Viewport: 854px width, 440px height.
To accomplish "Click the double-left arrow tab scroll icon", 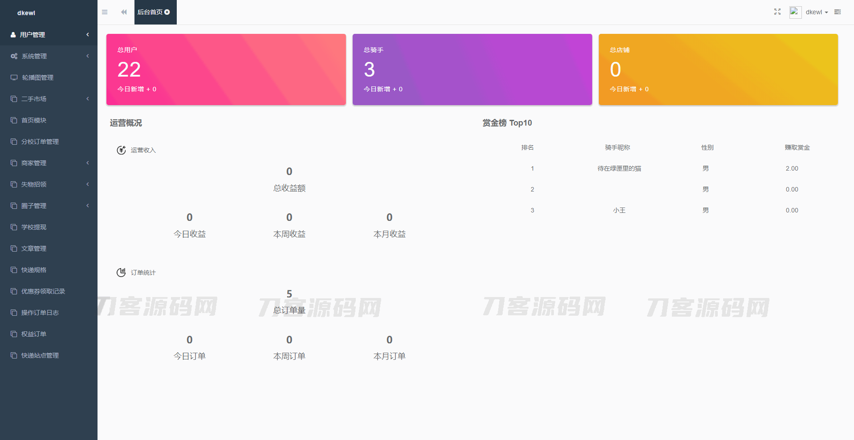I will pos(124,12).
